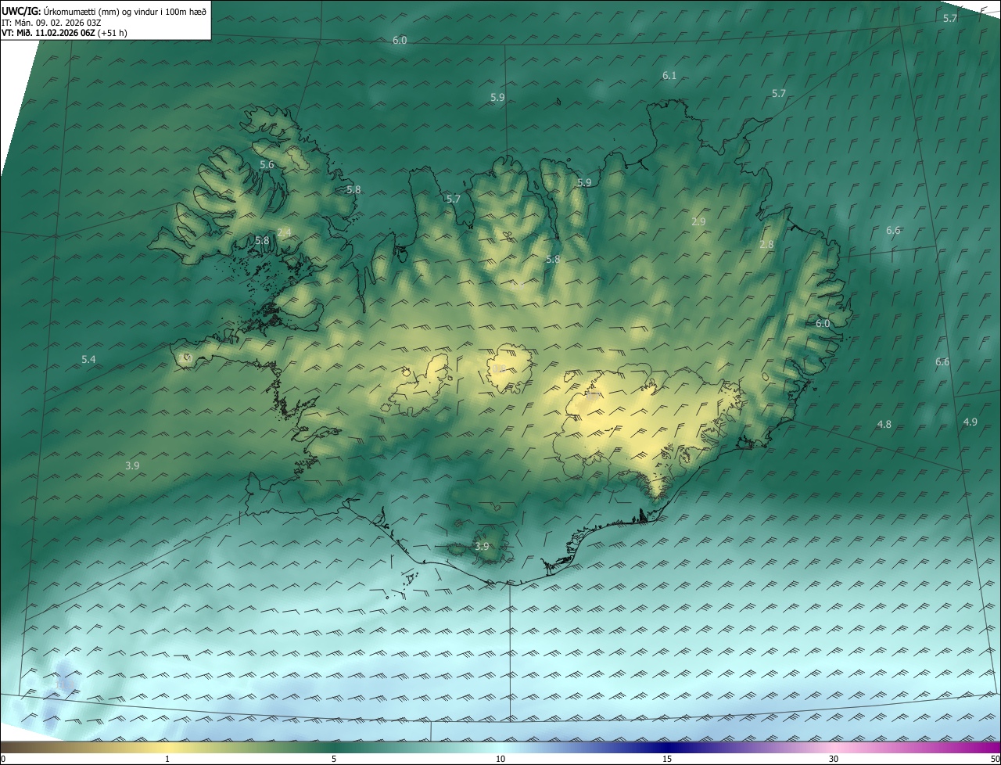The height and width of the screenshot is (765, 1001).
Task: Click the 10 tick on the color scale
Action: pos(500,759)
